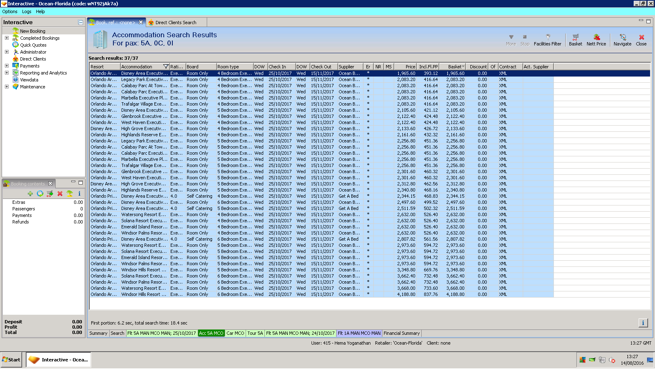
Task: Open the Car MCO tab
Action: pyautogui.click(x=235, y=333)
